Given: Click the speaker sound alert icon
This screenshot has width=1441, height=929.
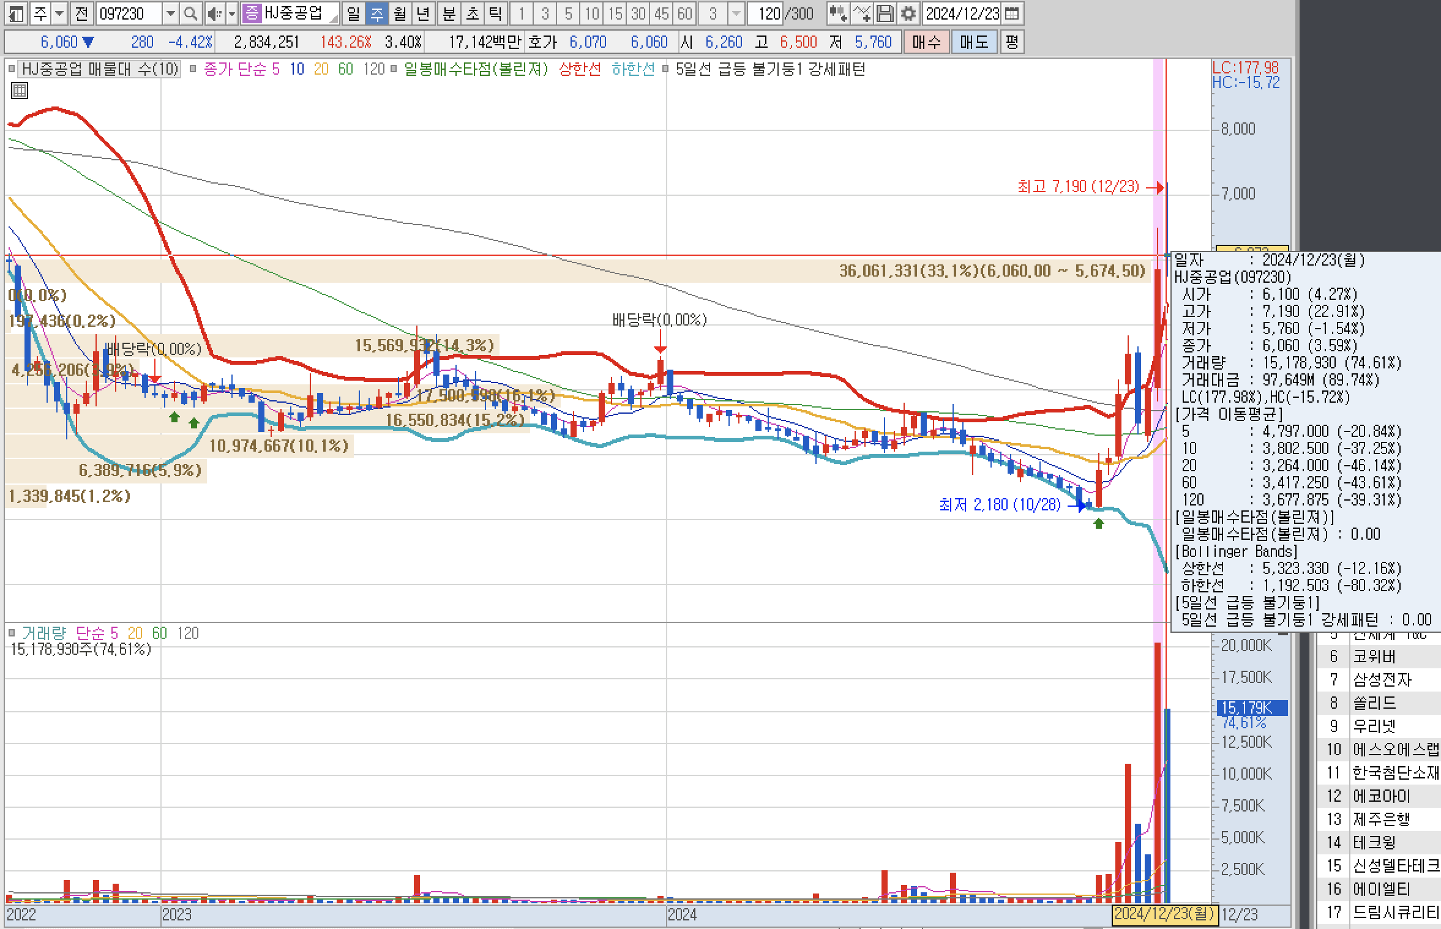Looking at the screenshot, I should 214,13.
